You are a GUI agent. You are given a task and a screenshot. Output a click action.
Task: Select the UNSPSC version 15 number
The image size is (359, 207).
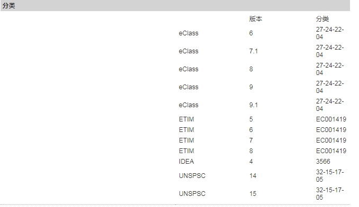pyautogui.click(x=253, y=194)
